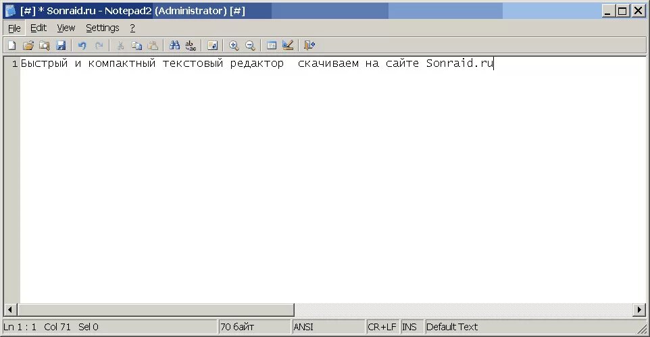Click the Paste clipboard icon

(x=153, y=45)
